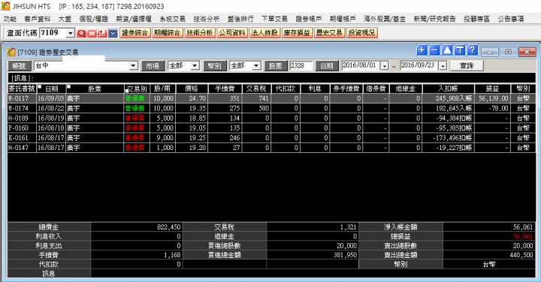Screen dimensions: 541x282
Task: Click the 法人持股 toolbar button
Action: (x=264, y=33)
